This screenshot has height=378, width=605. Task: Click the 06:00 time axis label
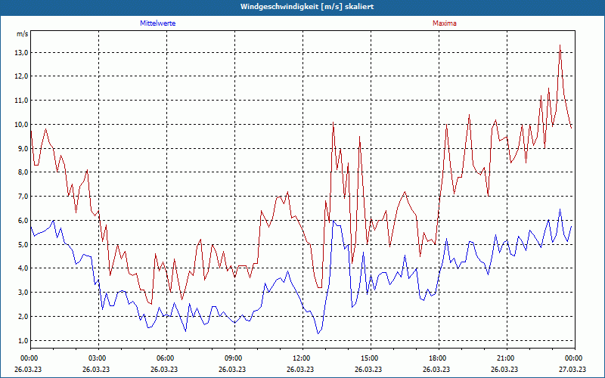pyautogui.click(x=166, y=358)
